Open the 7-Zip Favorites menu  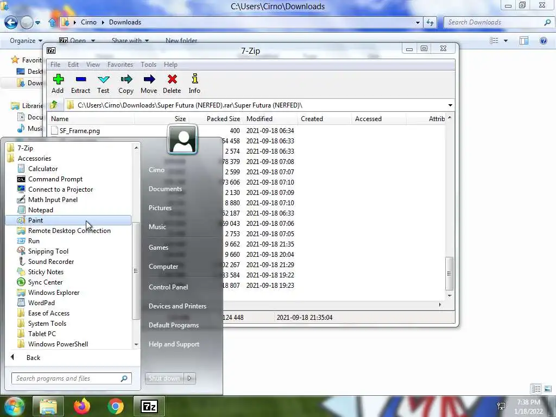click(x=120, y=65)
